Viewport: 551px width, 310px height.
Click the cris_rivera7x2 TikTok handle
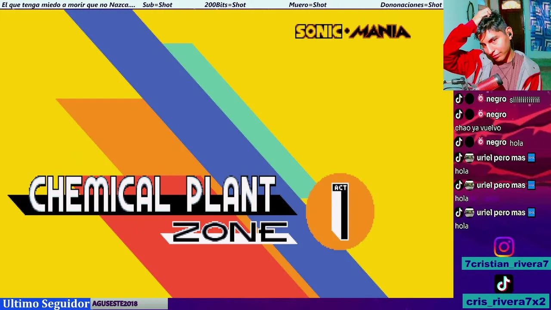tap(506, 301)
